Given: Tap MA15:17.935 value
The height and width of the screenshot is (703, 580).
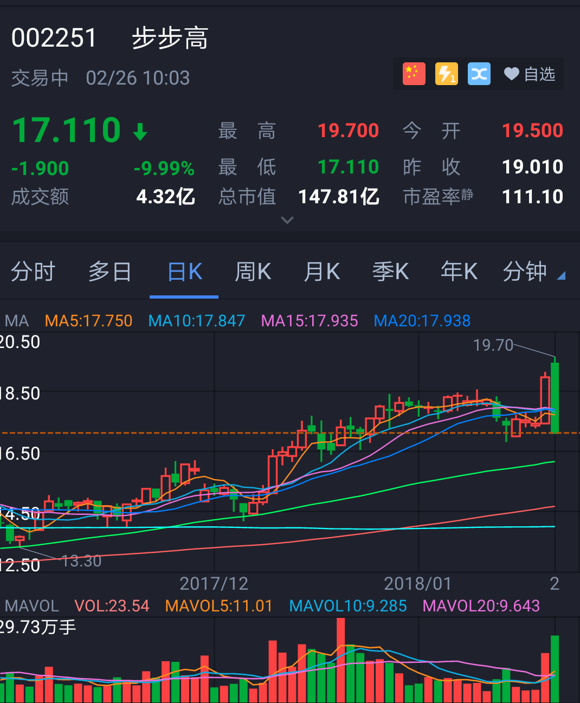Looking at the screenshot, I should 310,321.
